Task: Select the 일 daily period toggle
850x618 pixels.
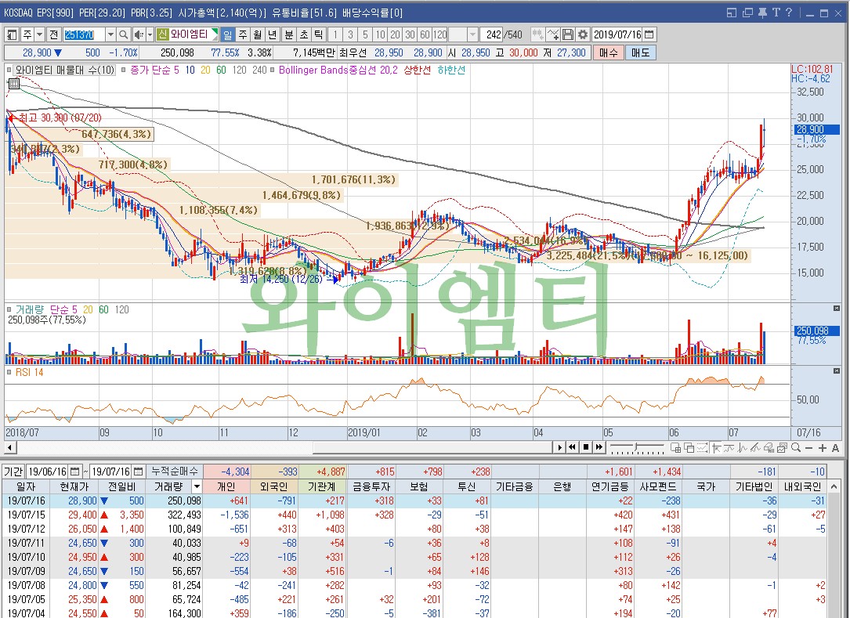Action: pyautogui.click(x=228, y=34)
